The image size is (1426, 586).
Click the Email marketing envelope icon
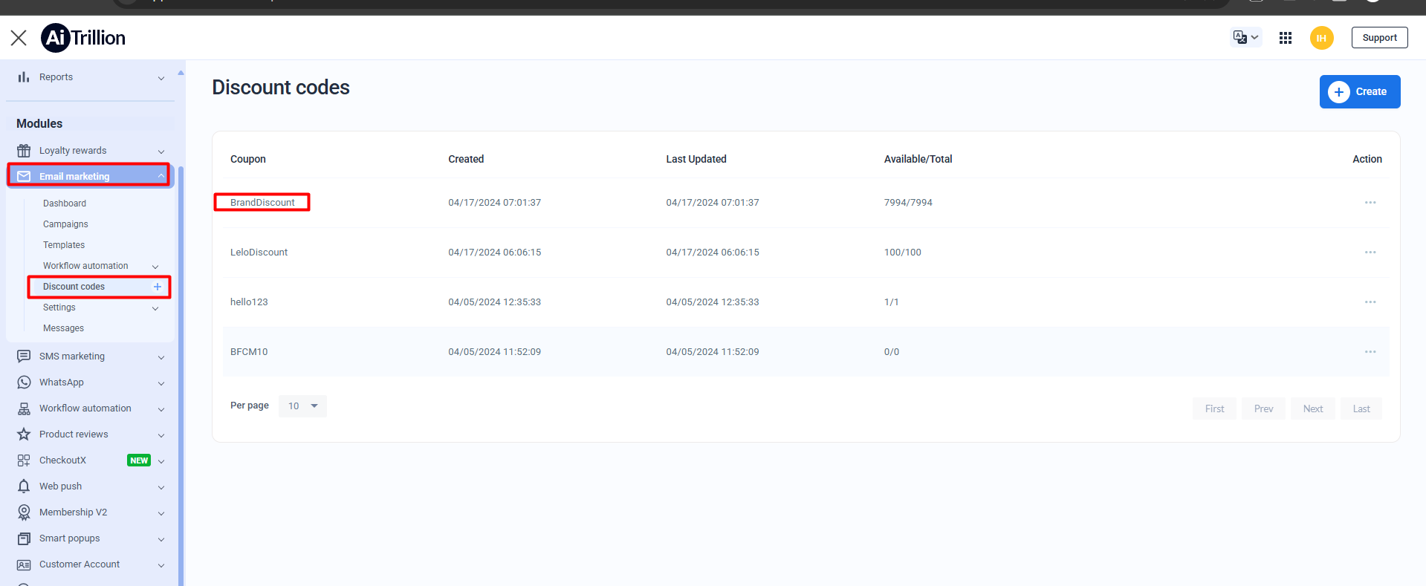[24, 176]
